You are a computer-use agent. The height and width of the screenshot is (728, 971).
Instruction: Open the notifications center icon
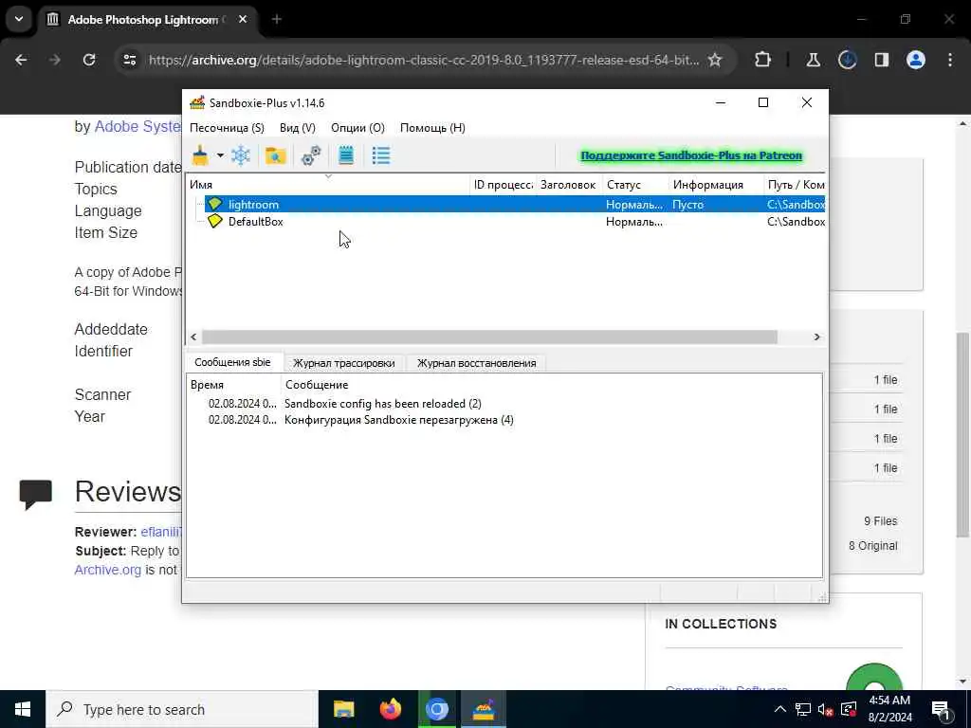[942, 709]
